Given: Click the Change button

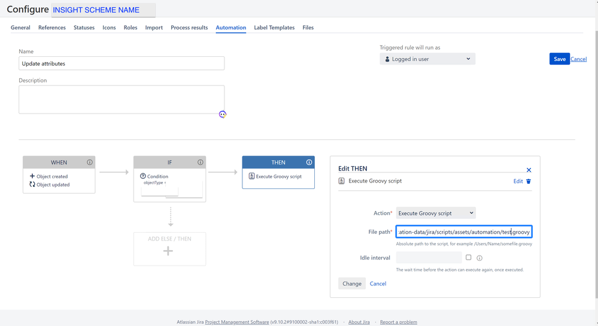Looking at the screenshot, I should point(351,284).
